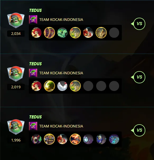Select the red horned monster card in the first lineup
Screen dimensions: 154x160
click(88, 33)
